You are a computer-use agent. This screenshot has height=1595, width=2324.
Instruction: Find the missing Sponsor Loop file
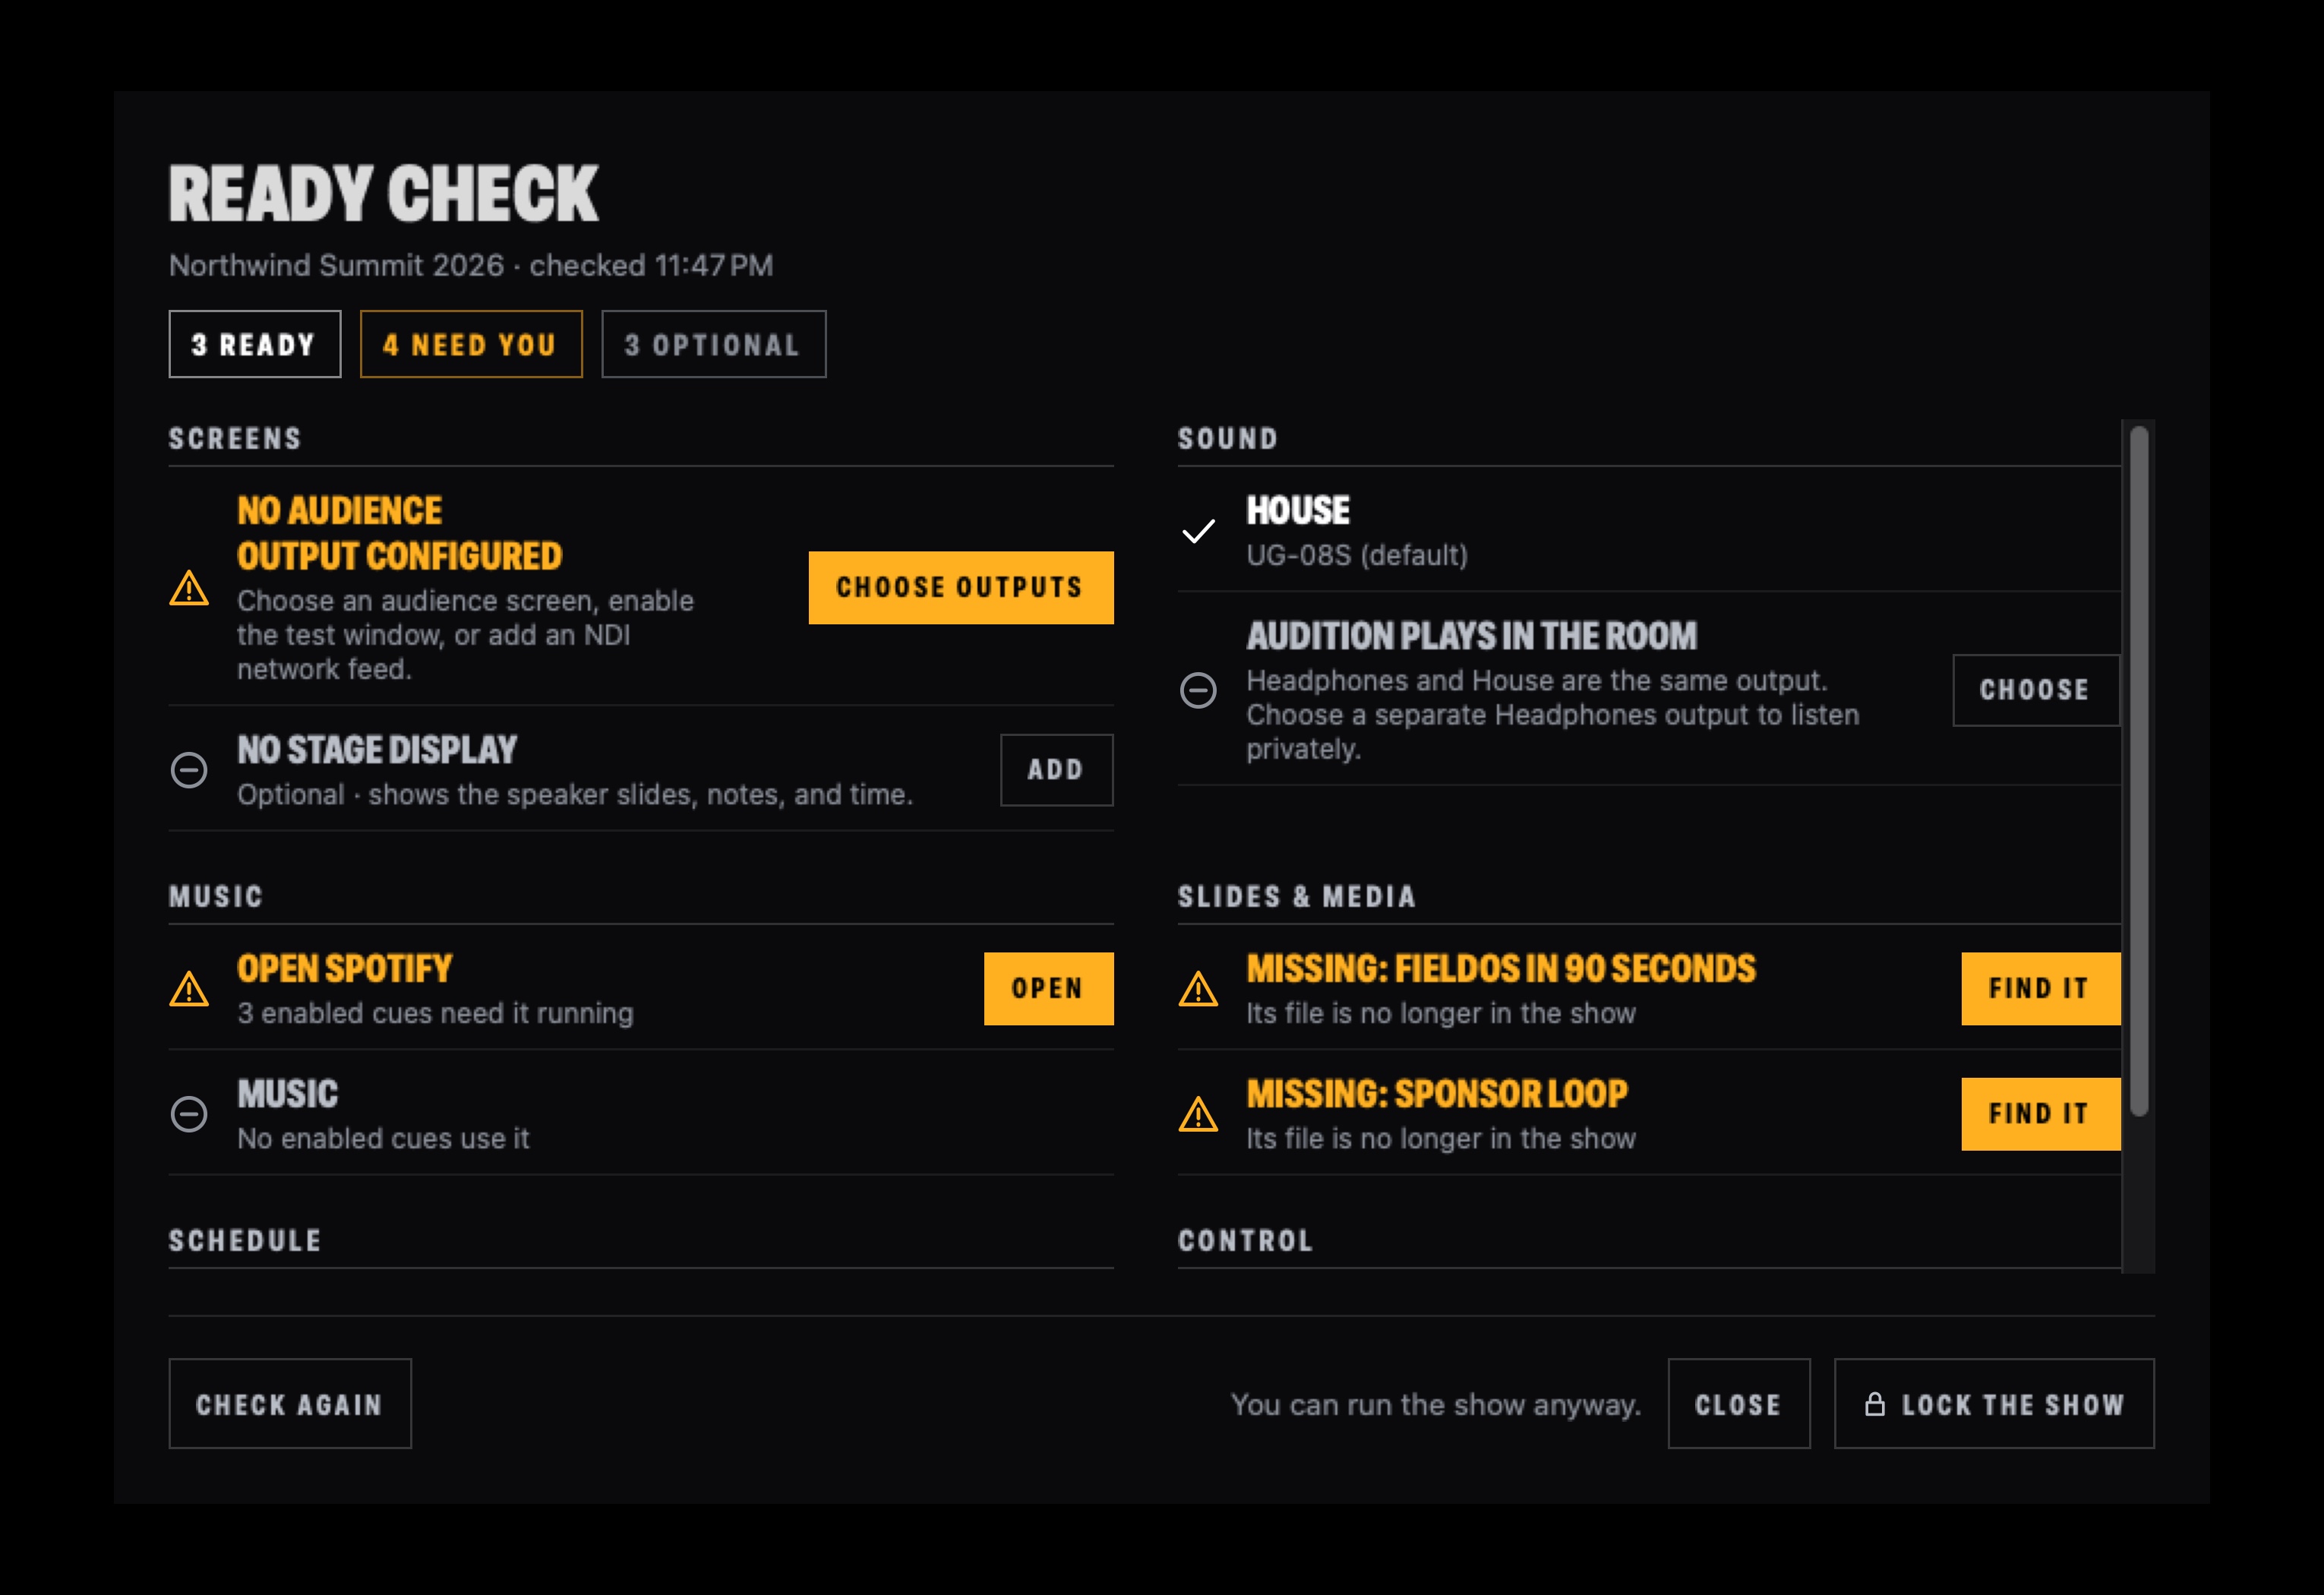coord(2041,1114)
